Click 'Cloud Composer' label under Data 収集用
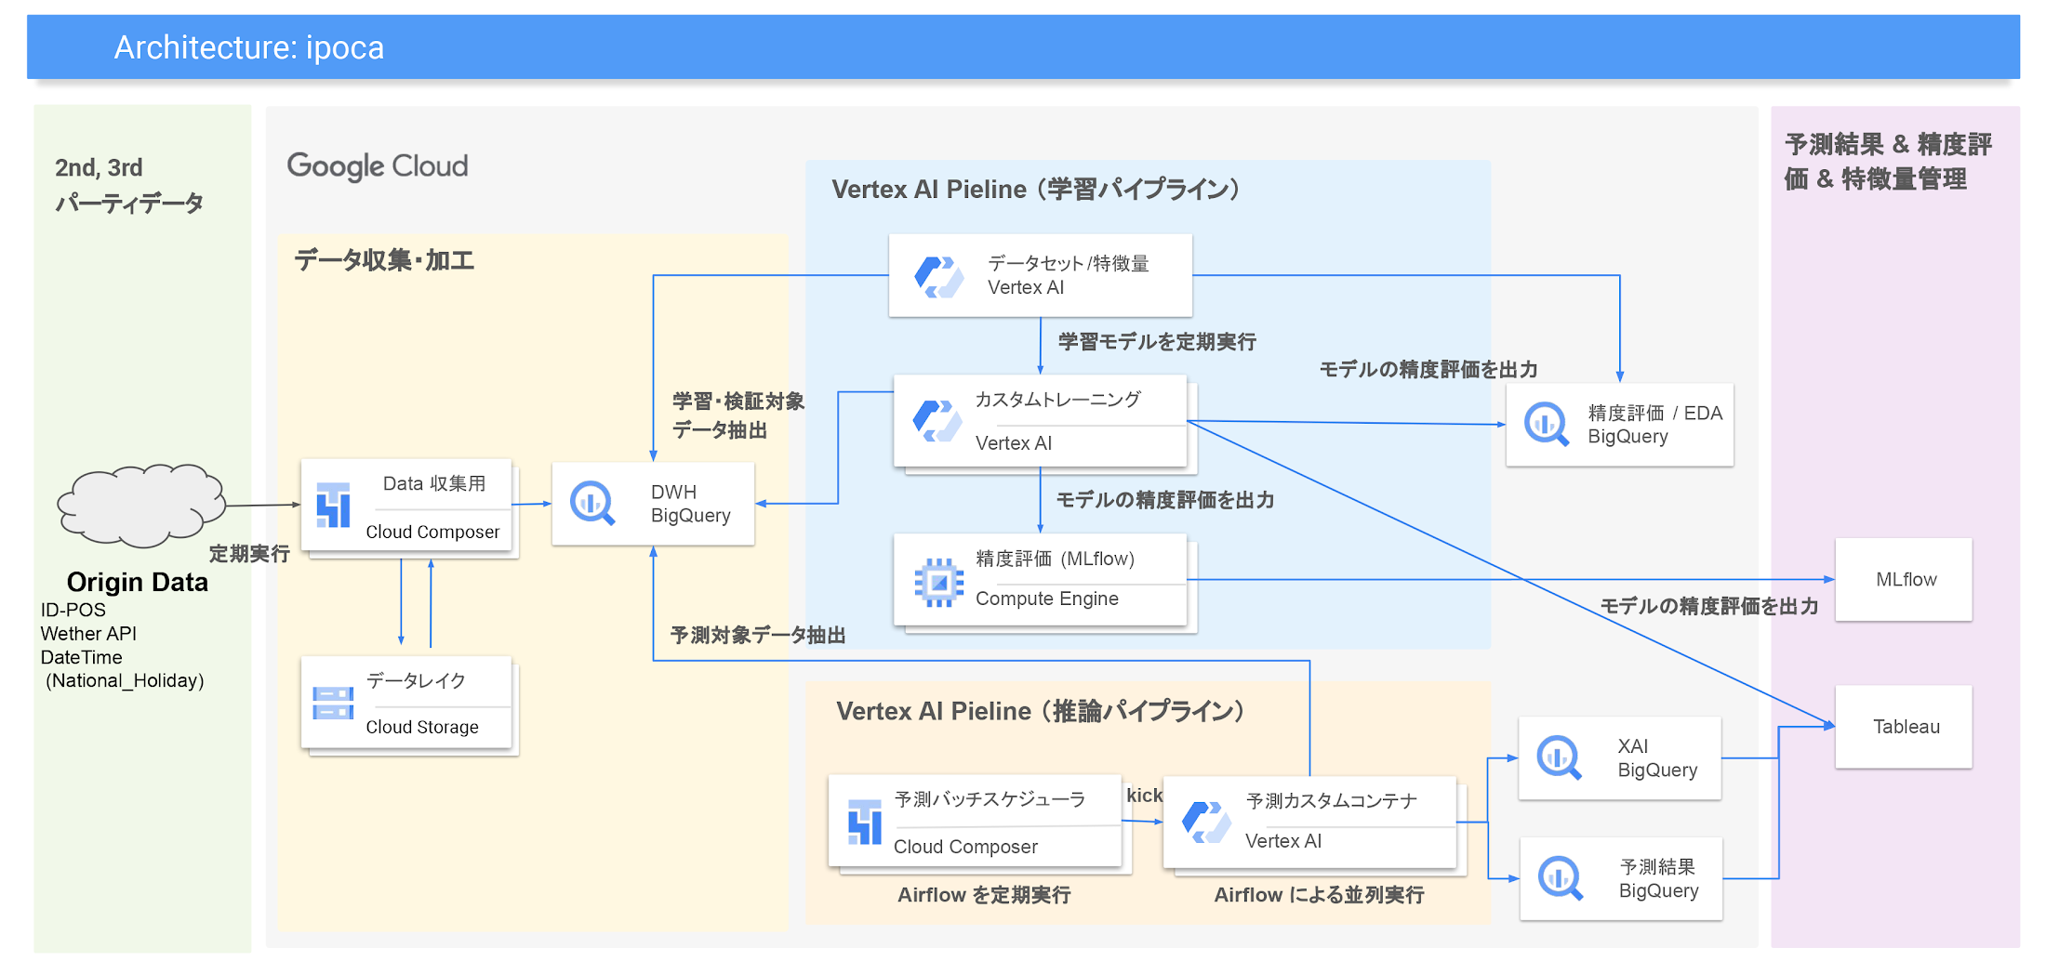This screenshot has width=2046, height=974. point(432,532)
